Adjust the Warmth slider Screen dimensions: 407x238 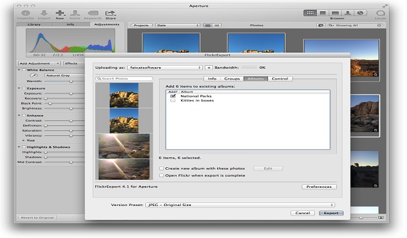pos(71,81)
